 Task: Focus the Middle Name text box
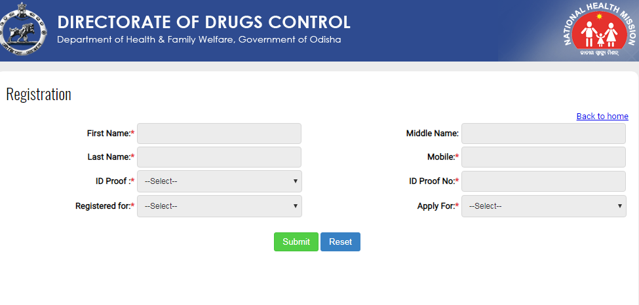click(x=543, y=134)
